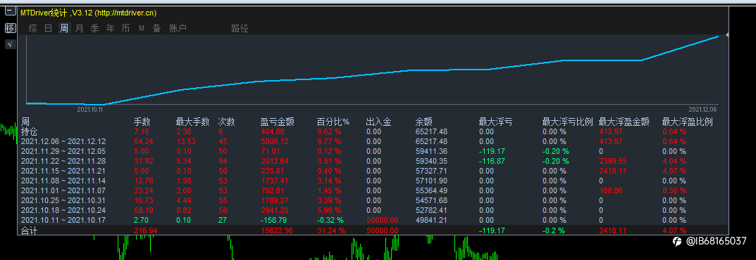Select the 周 weekly tab

(x=63, y=28)
